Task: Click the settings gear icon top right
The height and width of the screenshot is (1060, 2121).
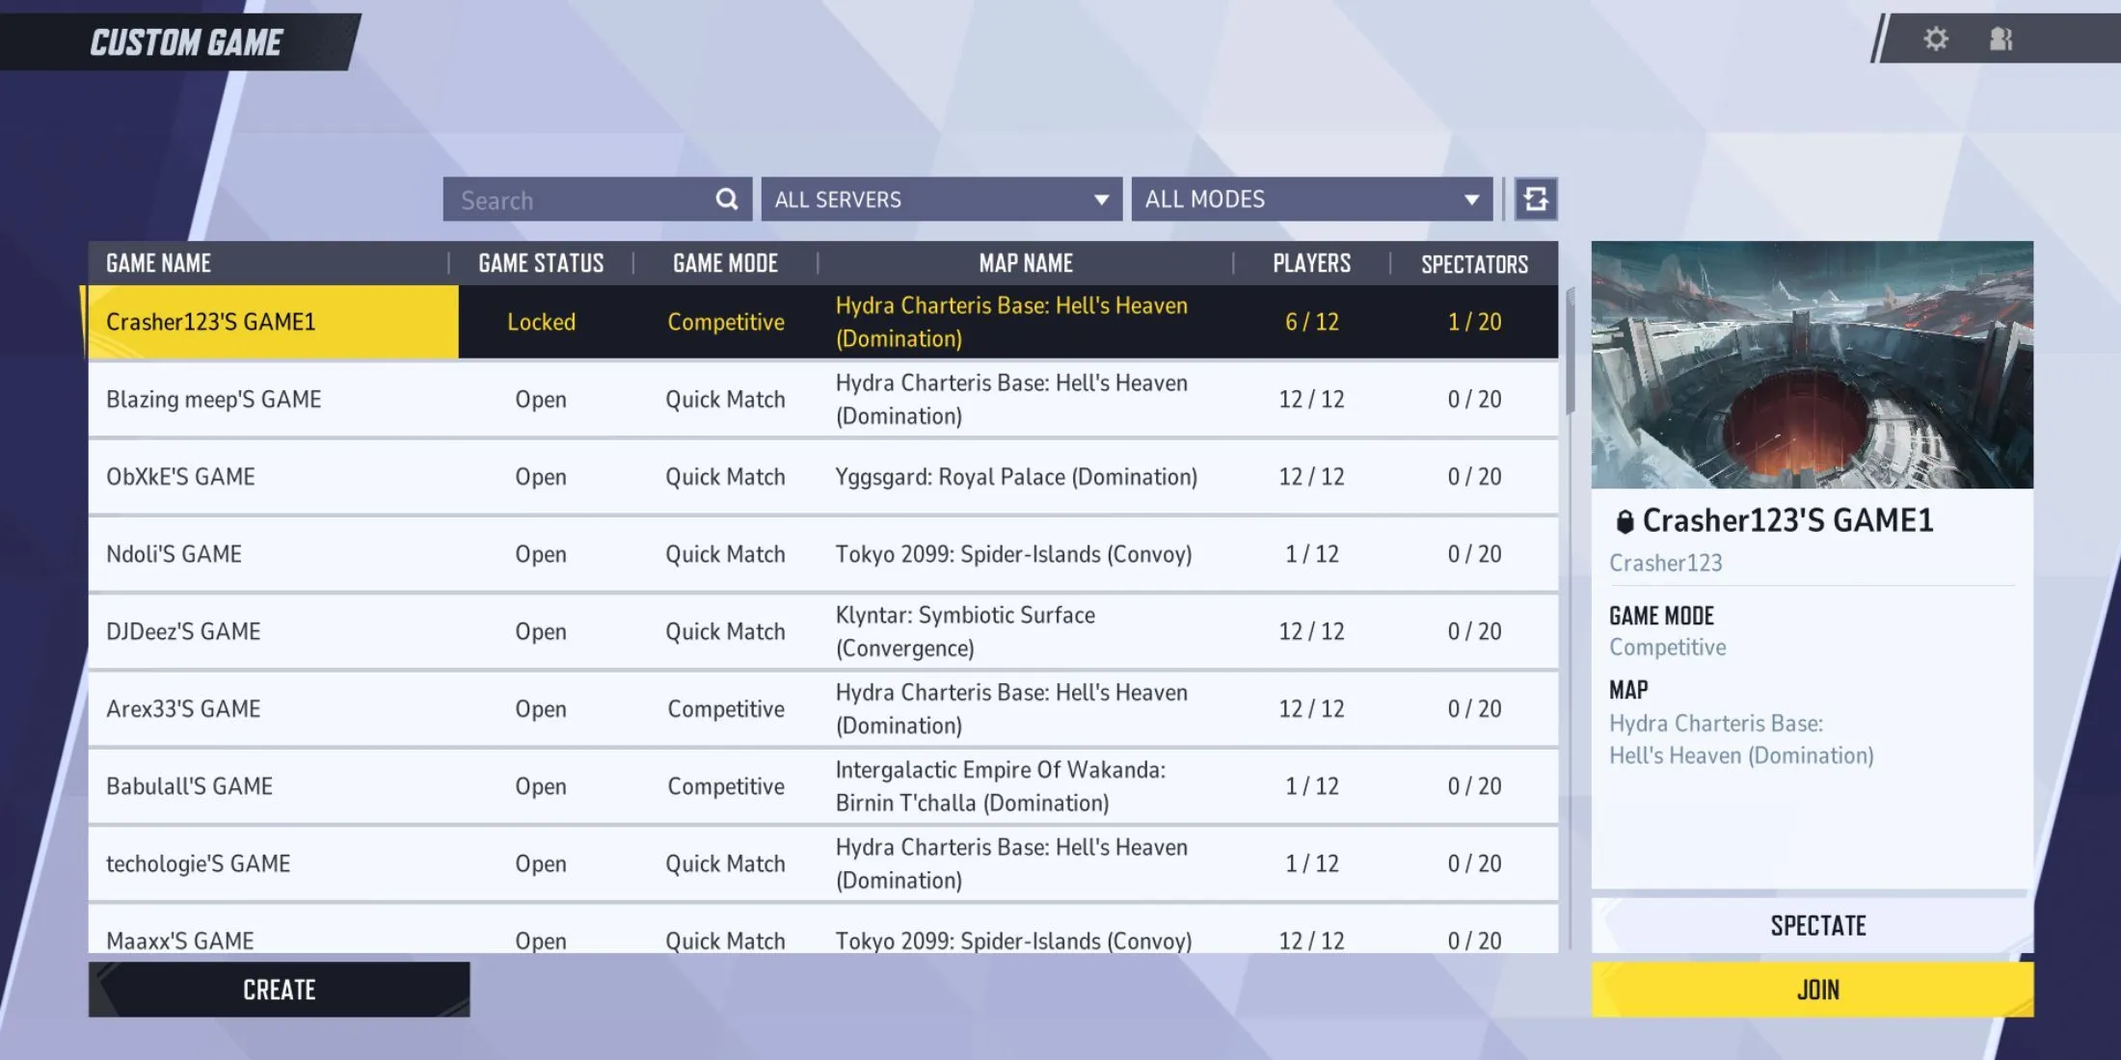Action: point(1933,38)
